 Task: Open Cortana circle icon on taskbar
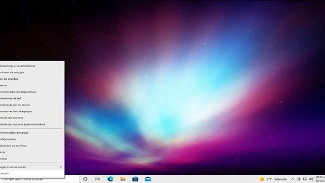coord(85,179)
